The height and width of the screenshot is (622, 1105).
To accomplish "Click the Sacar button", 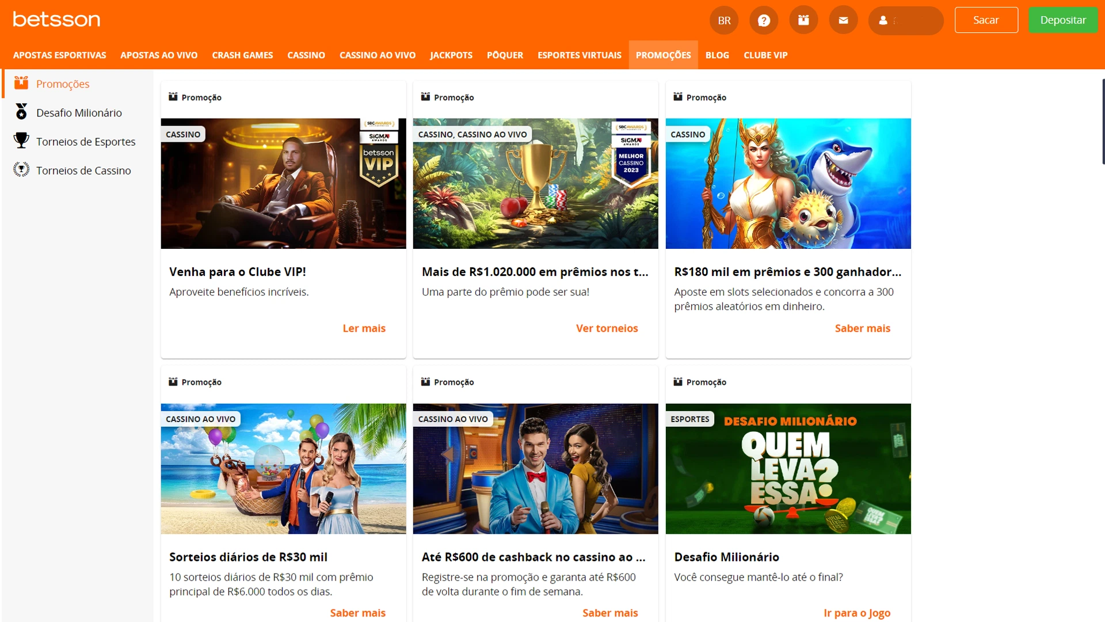I will pyautogui.click(x=986, y=20).
